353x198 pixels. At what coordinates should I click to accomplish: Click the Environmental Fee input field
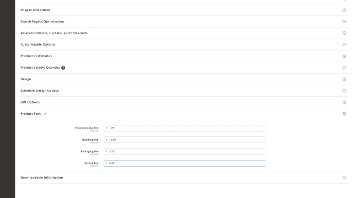pyautogui.click(x=184, y=128)
